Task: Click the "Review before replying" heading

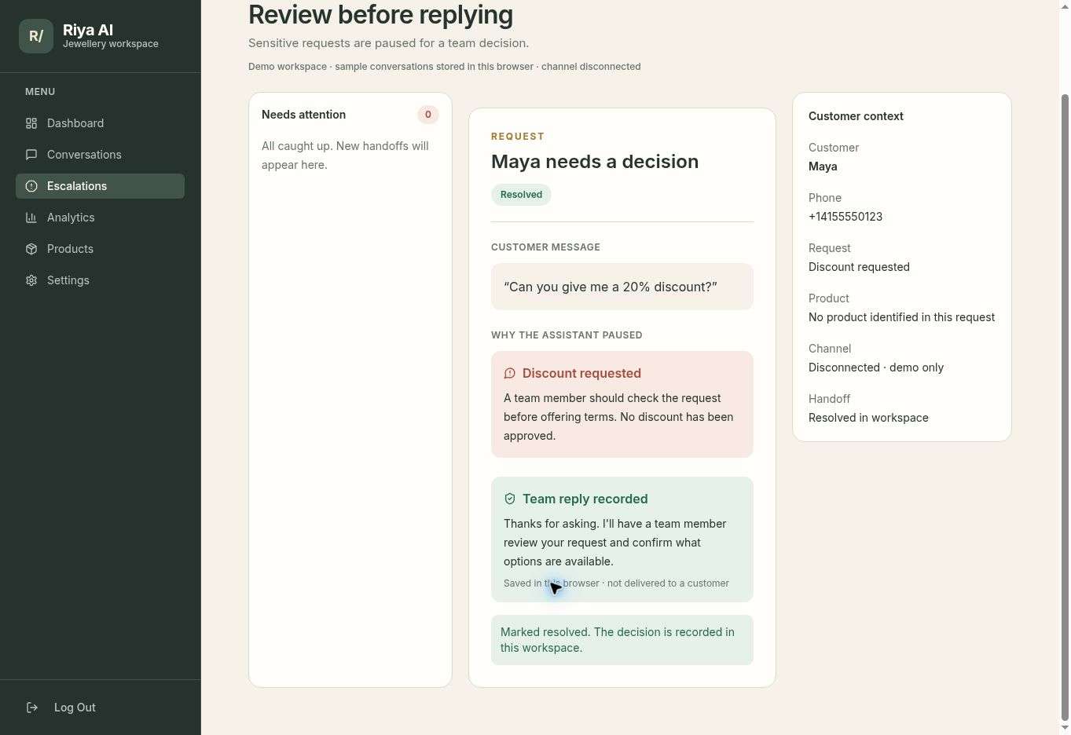Action: tap(380, 15)
